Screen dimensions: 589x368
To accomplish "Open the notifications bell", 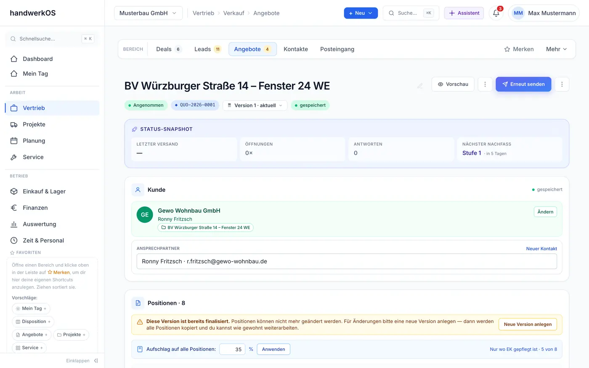I will (x=496, y=13).
